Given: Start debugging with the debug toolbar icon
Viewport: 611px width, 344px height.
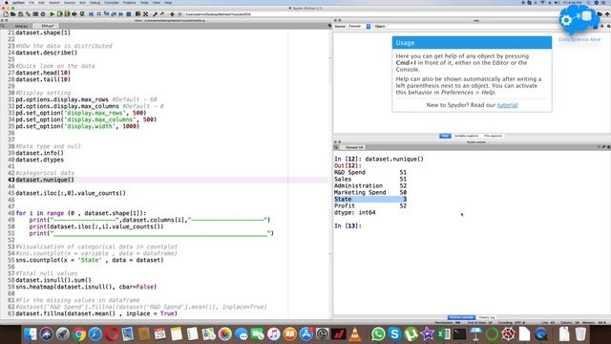Looking at the screenshot, I should [x=91, y=14].
